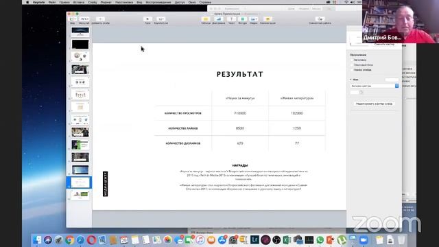Click the table cell reading 710000
The image size is (439, 247).
coord(240,113)
